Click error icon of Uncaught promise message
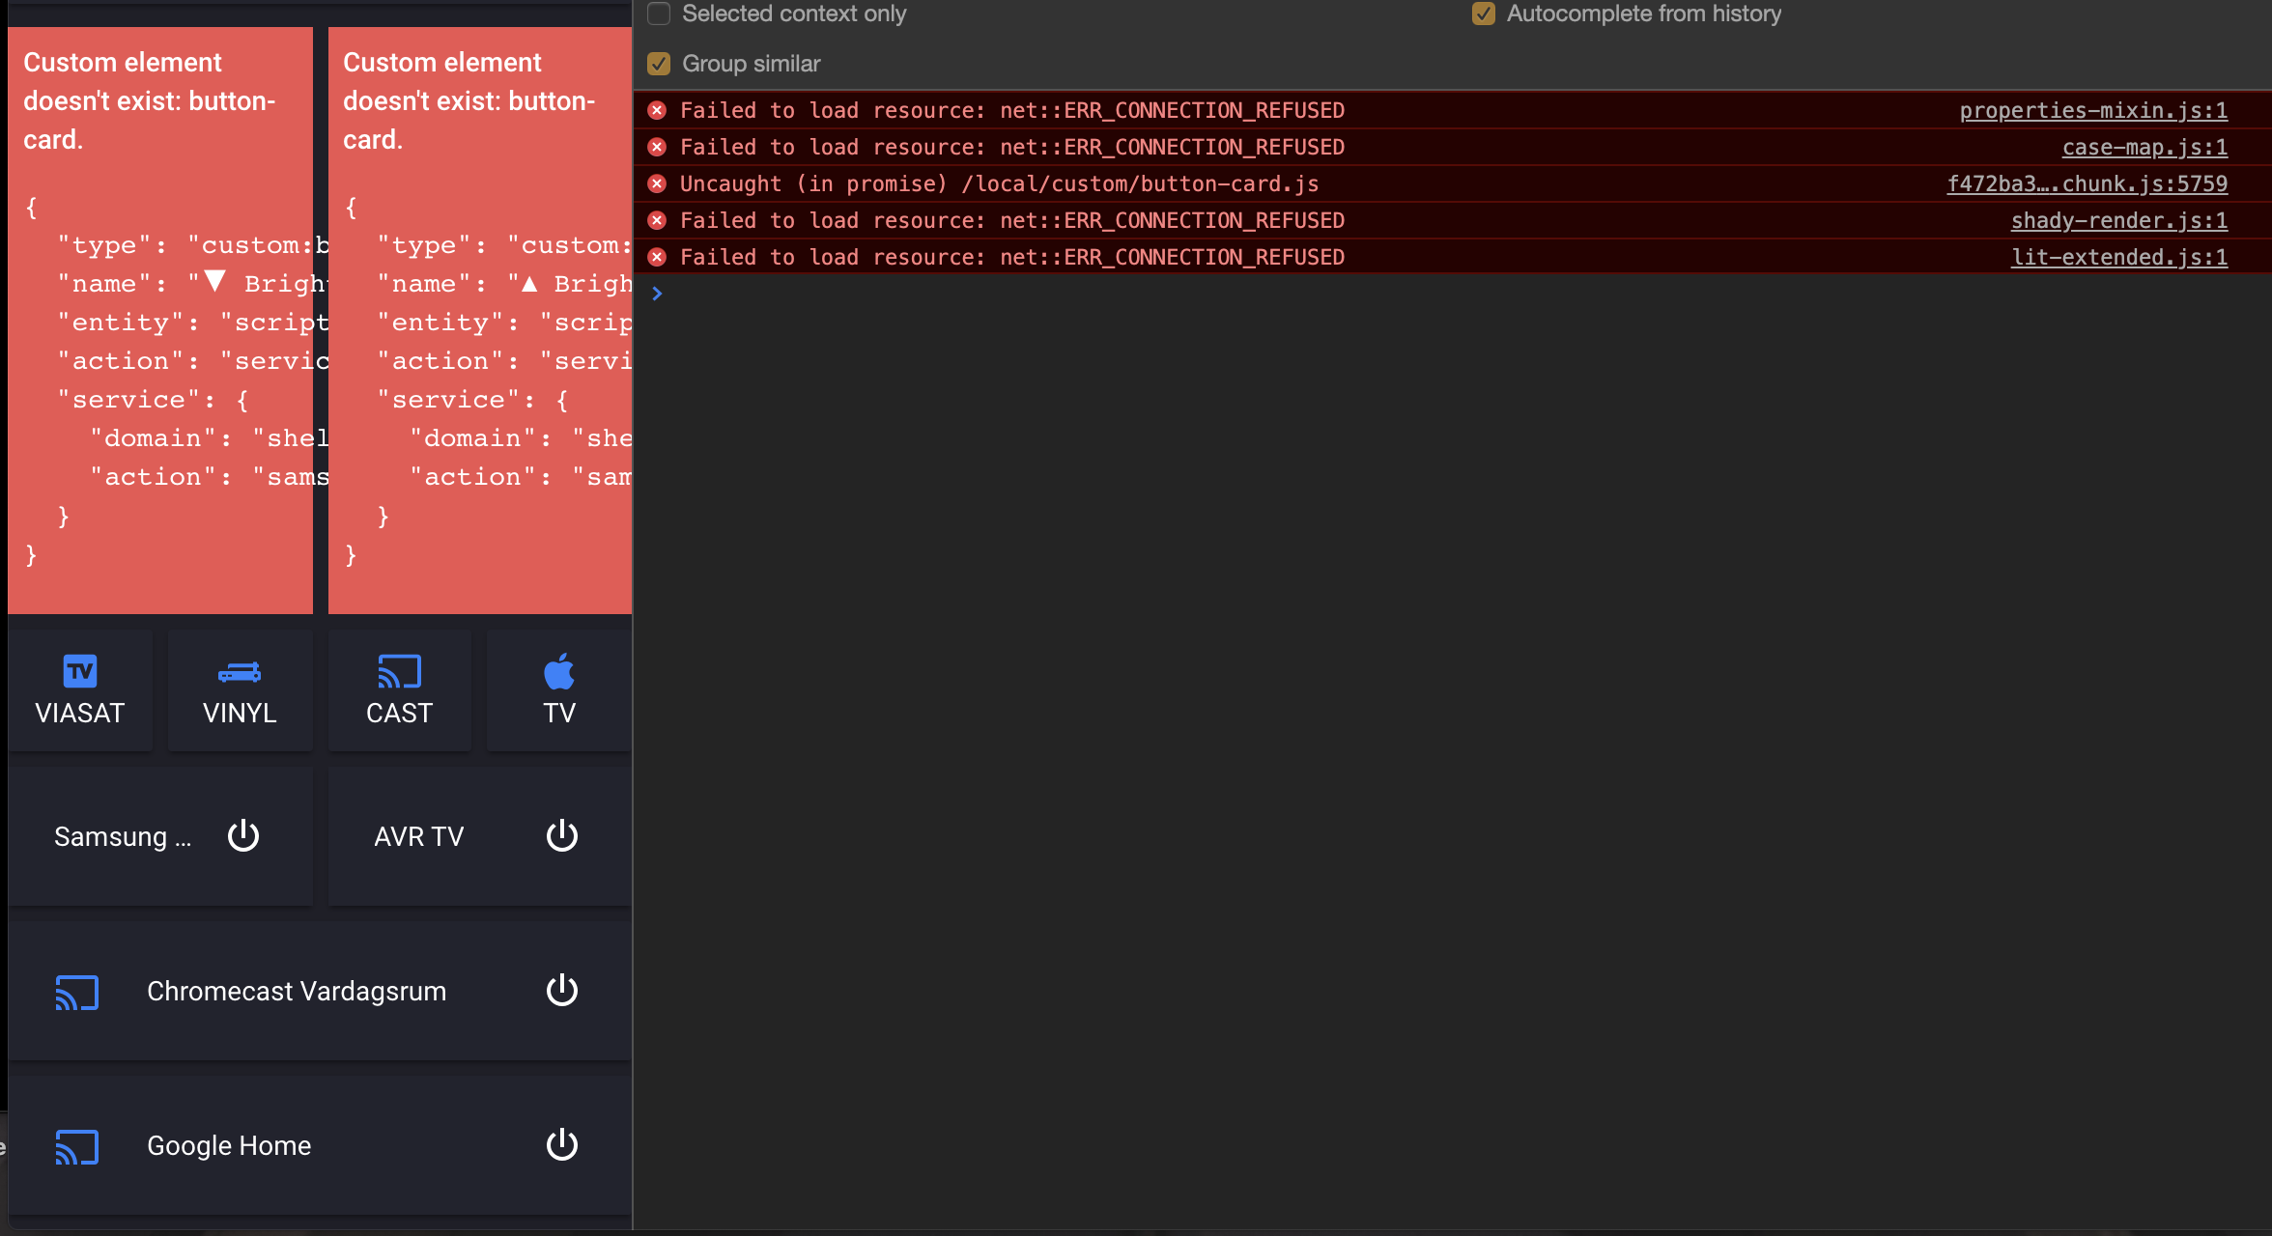The image size is (2272, 1236). tap(657, 183)
